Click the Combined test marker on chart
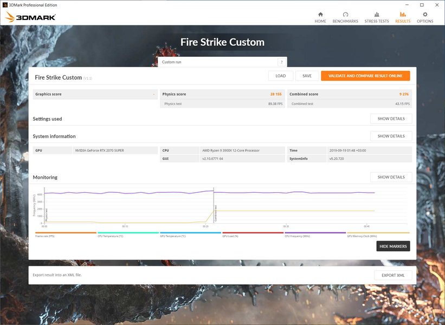 [x=215, y=213]
